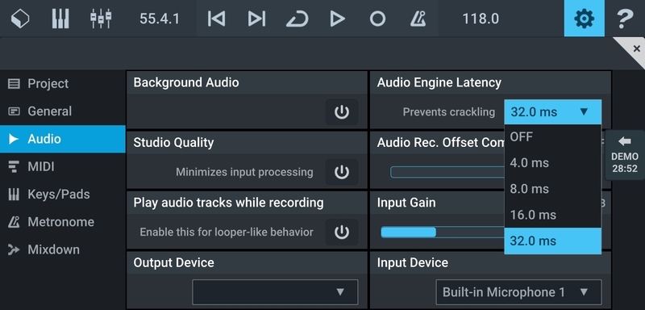Screen dimensions: 645x310
Task: Toggle the metronome in top bar
Action: 418,19
